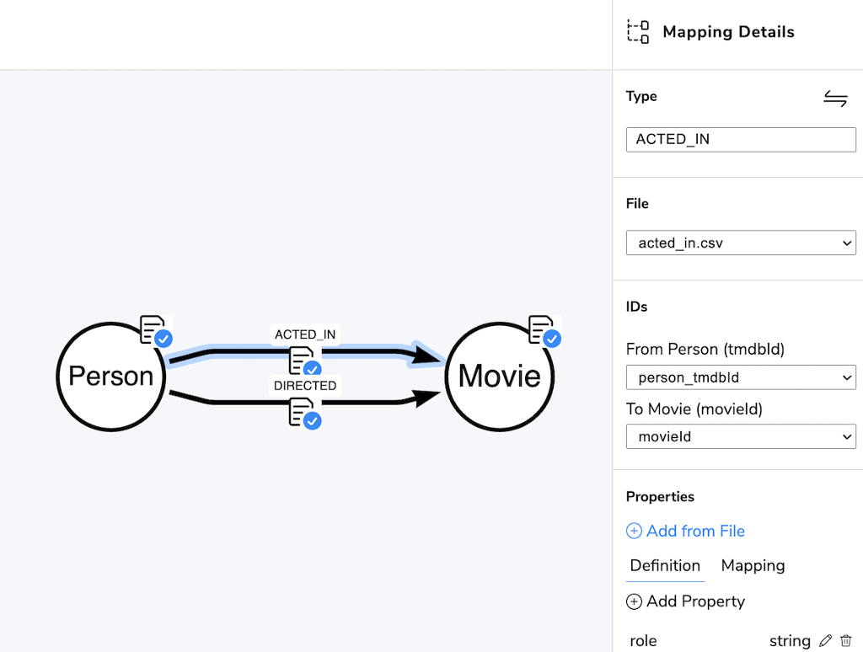Click the file mapping icon on Movie node
The height and width of the screenshot is (652, 863).
(545, 331)
